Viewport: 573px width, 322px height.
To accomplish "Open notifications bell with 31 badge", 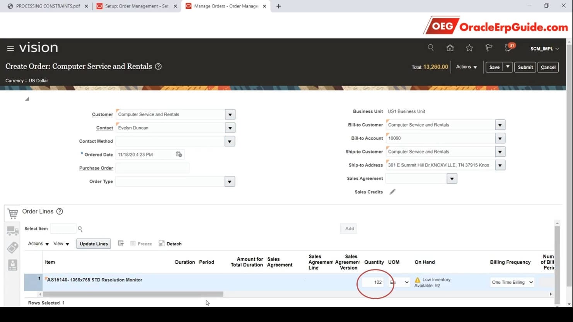I will tap(509, 47).
